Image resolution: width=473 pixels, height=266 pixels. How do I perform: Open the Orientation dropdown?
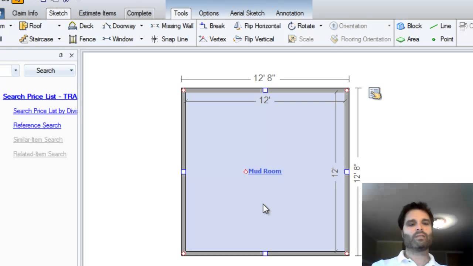point(389,26)
